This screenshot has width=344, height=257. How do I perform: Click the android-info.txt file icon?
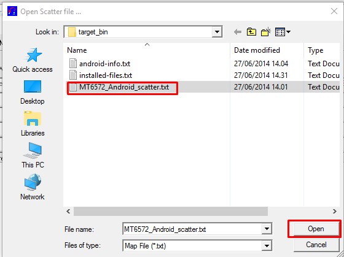(x=73, y=63)
